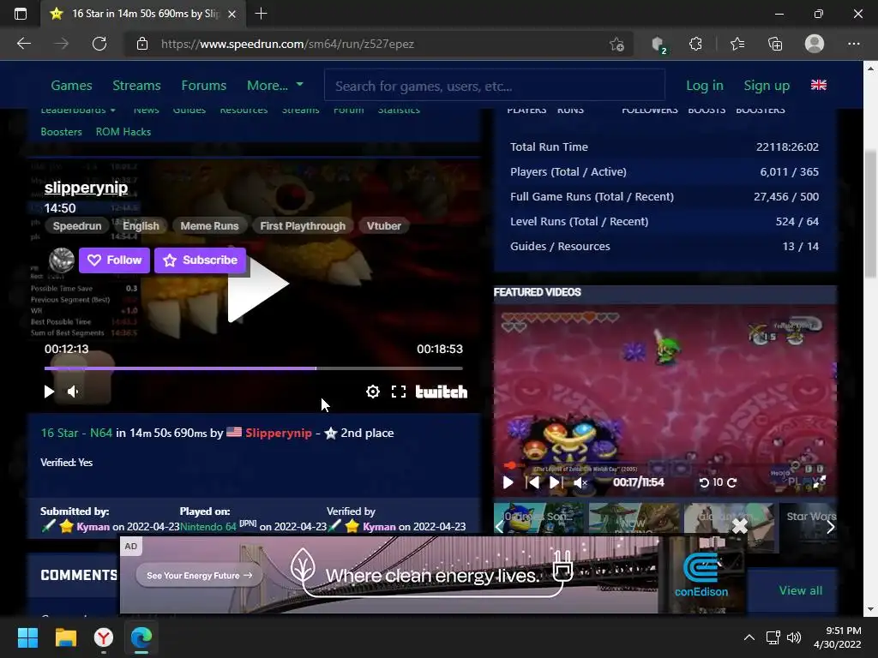878x658 pixels.
Task: Open the Extensions puzzle icon
Action: pos(695,44)
